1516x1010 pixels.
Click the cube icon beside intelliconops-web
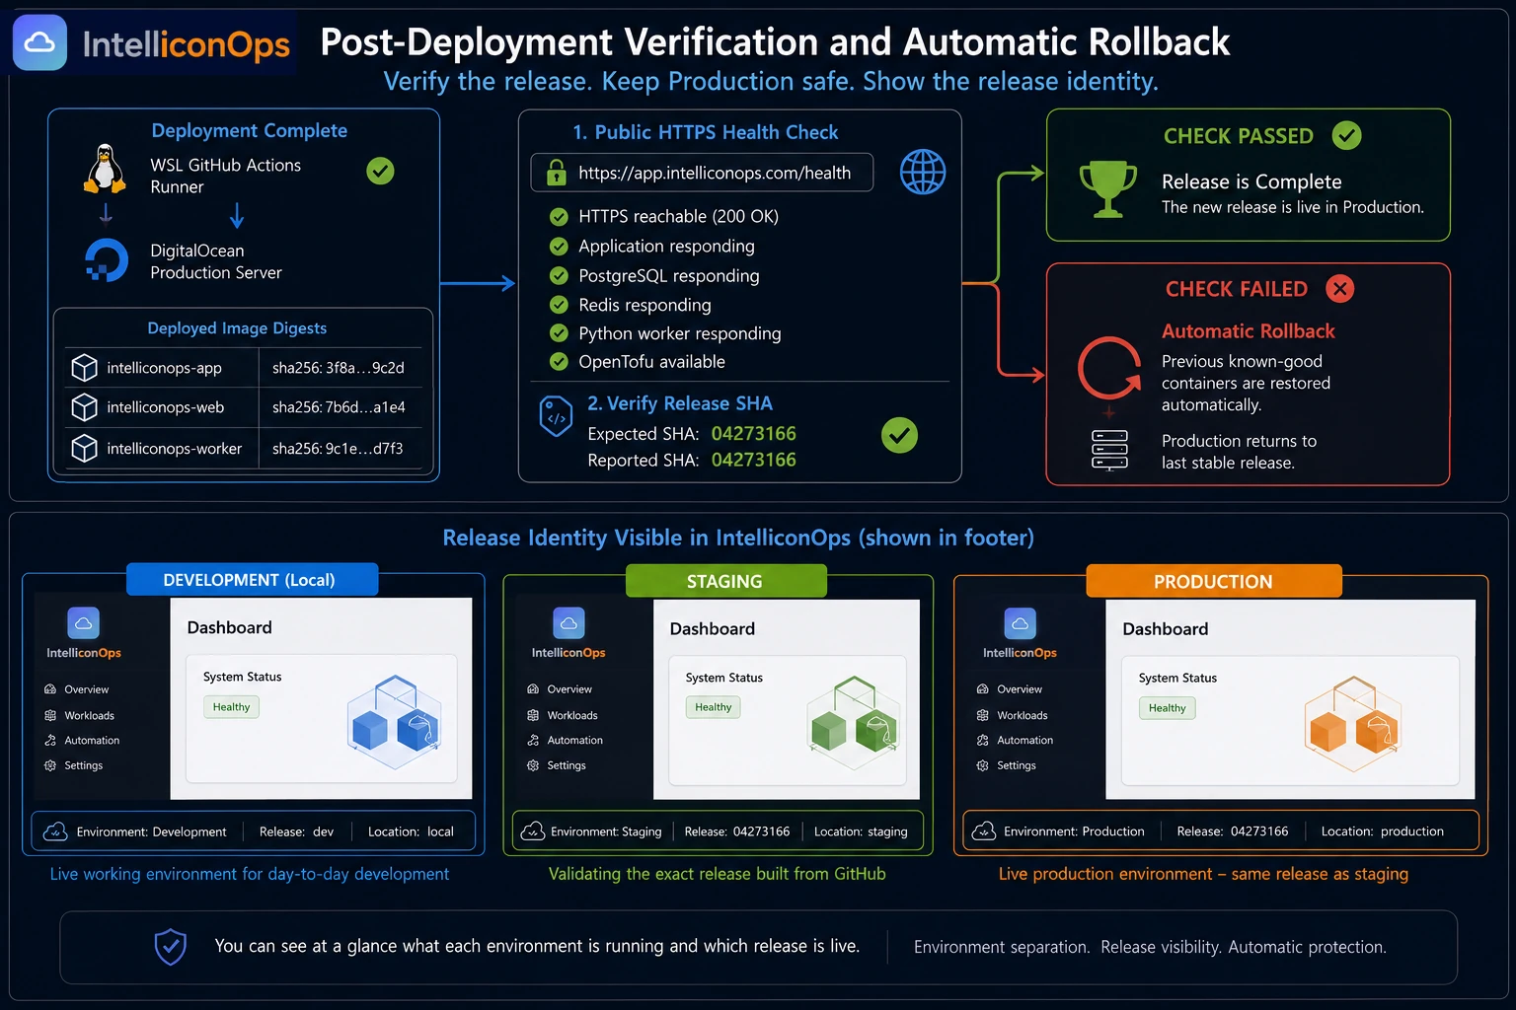[x=85, y=407]
